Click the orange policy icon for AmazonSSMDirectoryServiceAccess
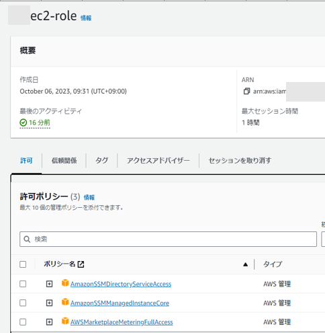This screenshot has height=333, width=325. 65,283
